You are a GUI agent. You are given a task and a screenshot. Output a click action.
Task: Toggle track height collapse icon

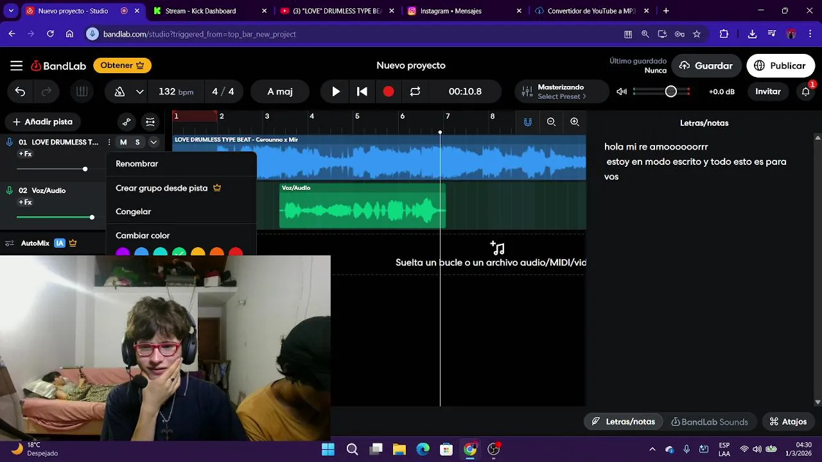click(x=150, y=122)
